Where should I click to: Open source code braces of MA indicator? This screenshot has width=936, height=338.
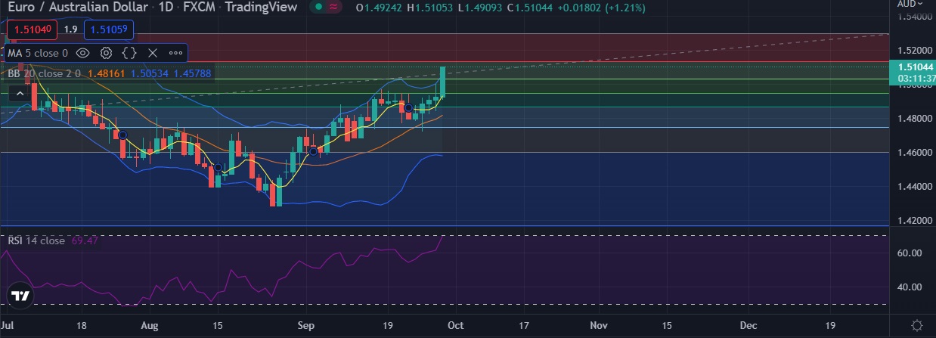tap(129, 53)
